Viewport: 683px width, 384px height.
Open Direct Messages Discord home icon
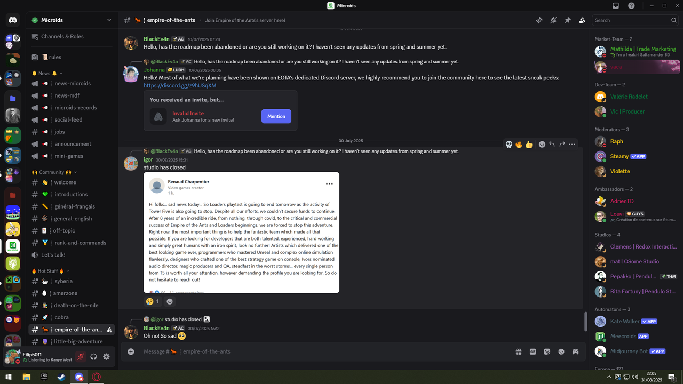pos(13,20)
